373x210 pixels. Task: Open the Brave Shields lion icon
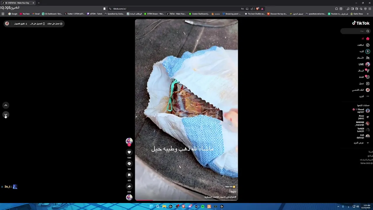pos(257,9)
